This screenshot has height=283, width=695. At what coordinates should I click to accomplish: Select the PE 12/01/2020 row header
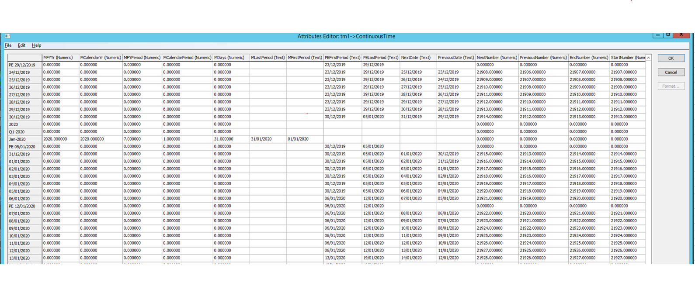[x=25, y=206]
